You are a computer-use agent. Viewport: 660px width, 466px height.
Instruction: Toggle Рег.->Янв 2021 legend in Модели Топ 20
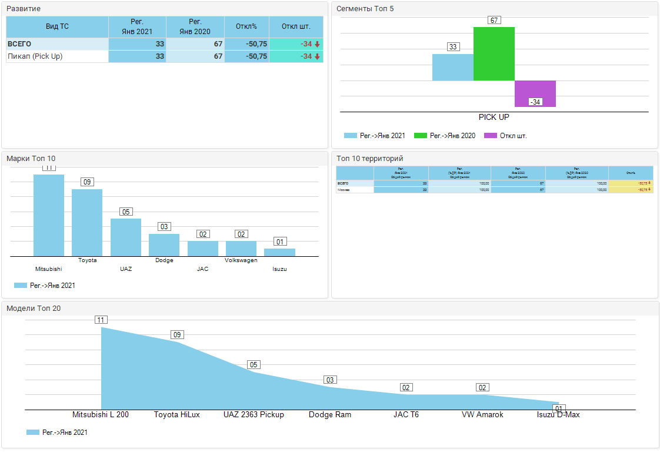click(x=57, y=432)
